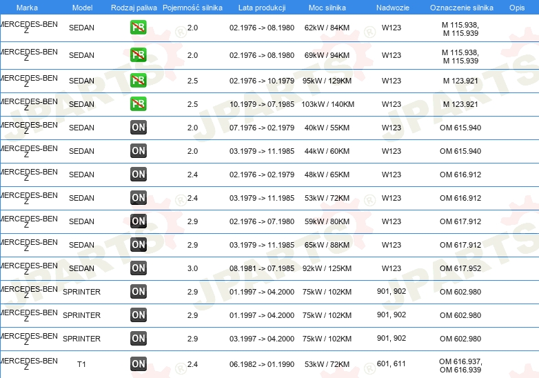This screenshot has height=378, width=539.
Task: Click the power value 92kW / 125KM
Action: pos(327,268)
